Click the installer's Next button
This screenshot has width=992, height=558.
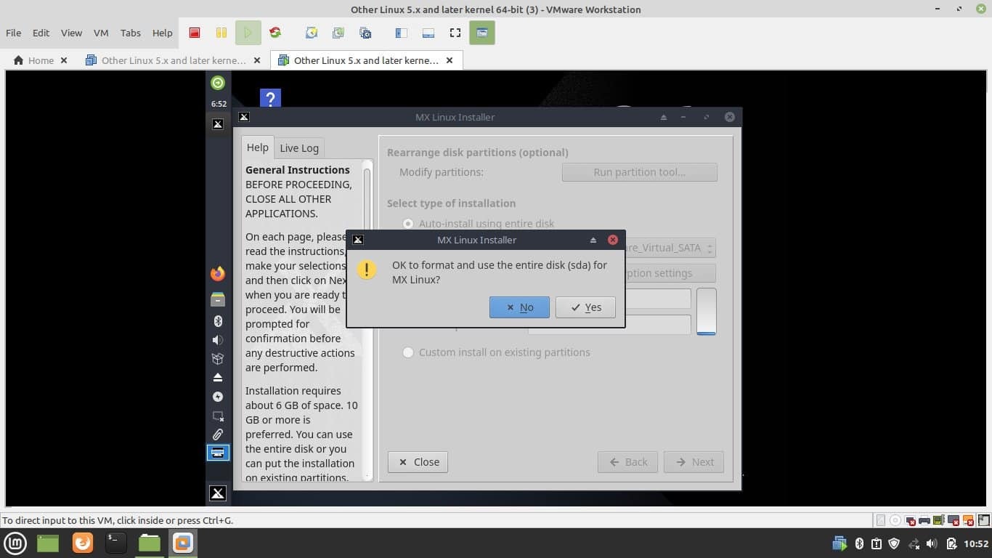coord(694,462)
